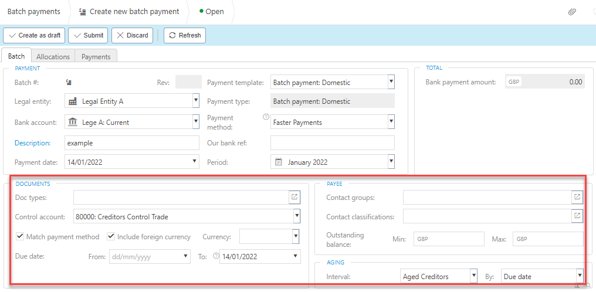
Task: Switch to the Payments tab
Action: pos(96,56)
